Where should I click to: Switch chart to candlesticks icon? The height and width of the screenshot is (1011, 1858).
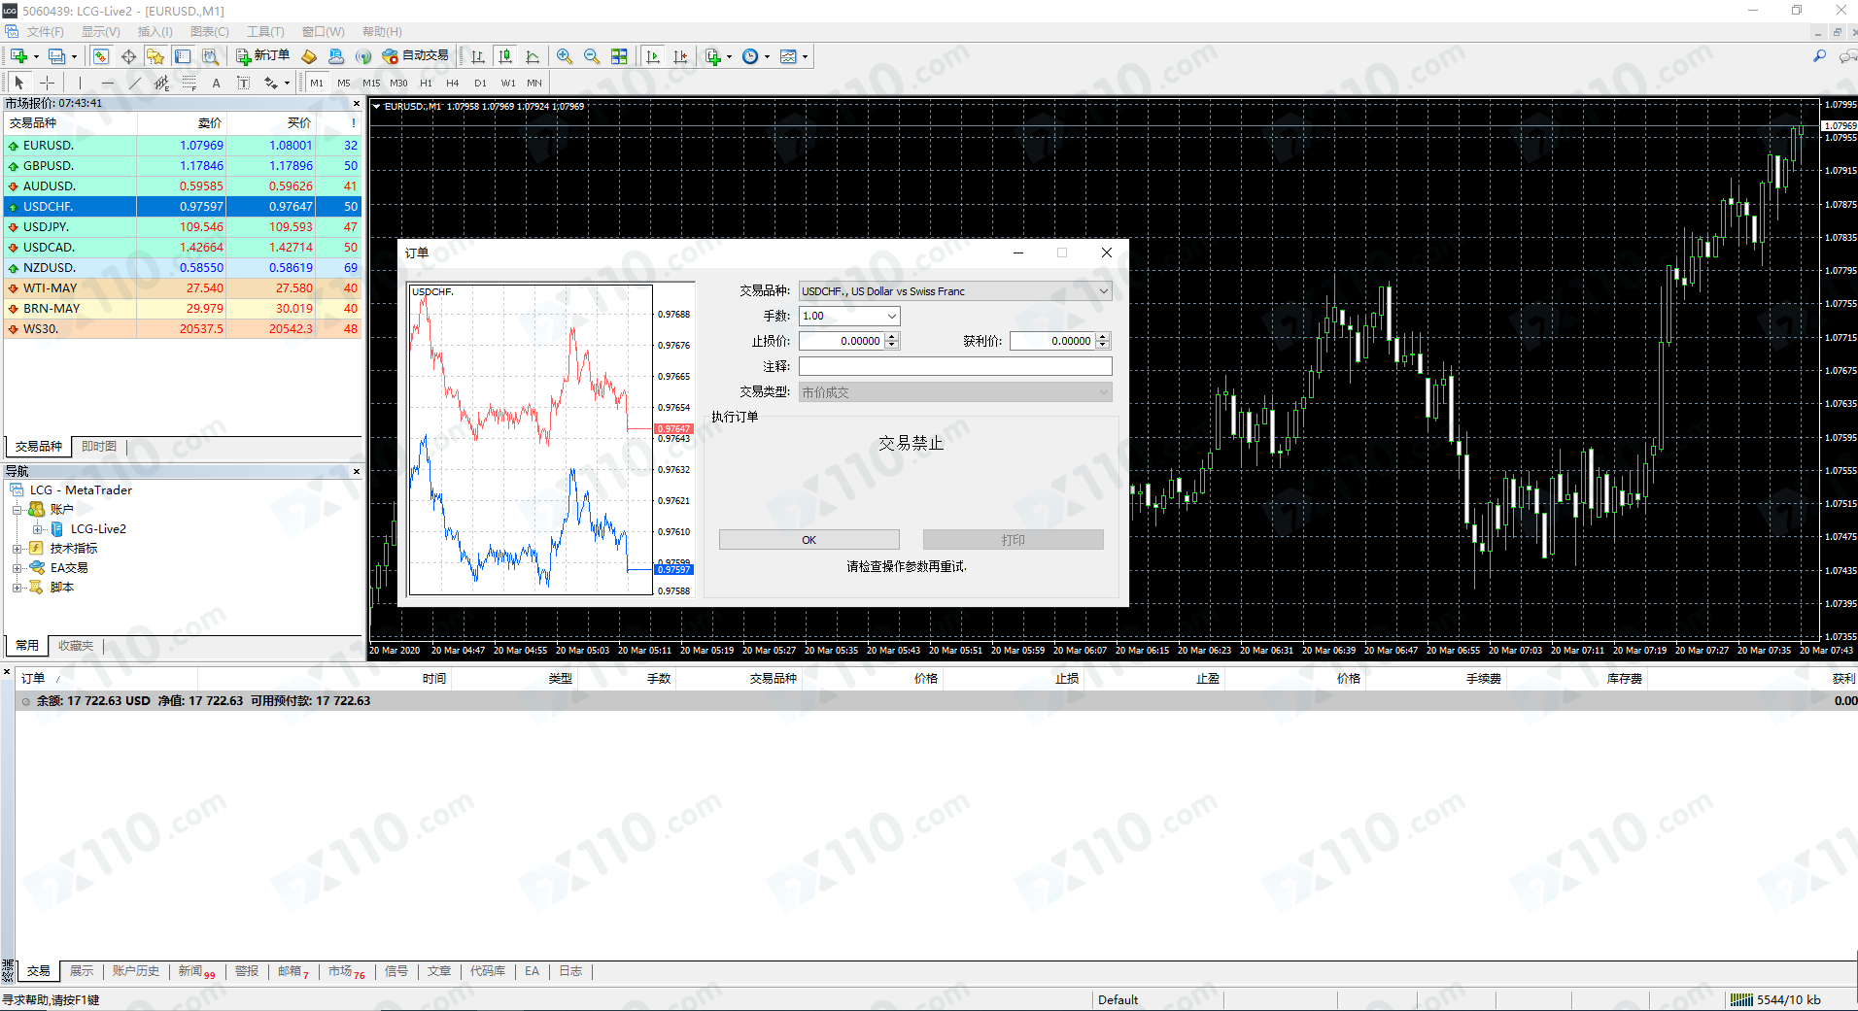pyautogui.click(x=504, y=56)
